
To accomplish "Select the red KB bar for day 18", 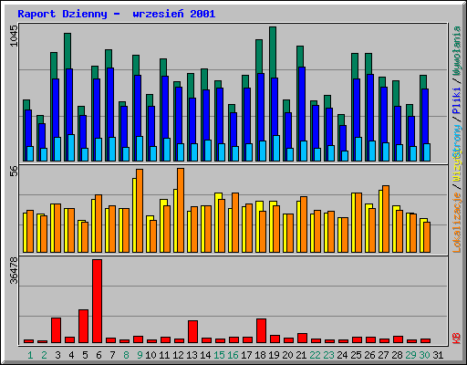I will [x=261, y=331].
